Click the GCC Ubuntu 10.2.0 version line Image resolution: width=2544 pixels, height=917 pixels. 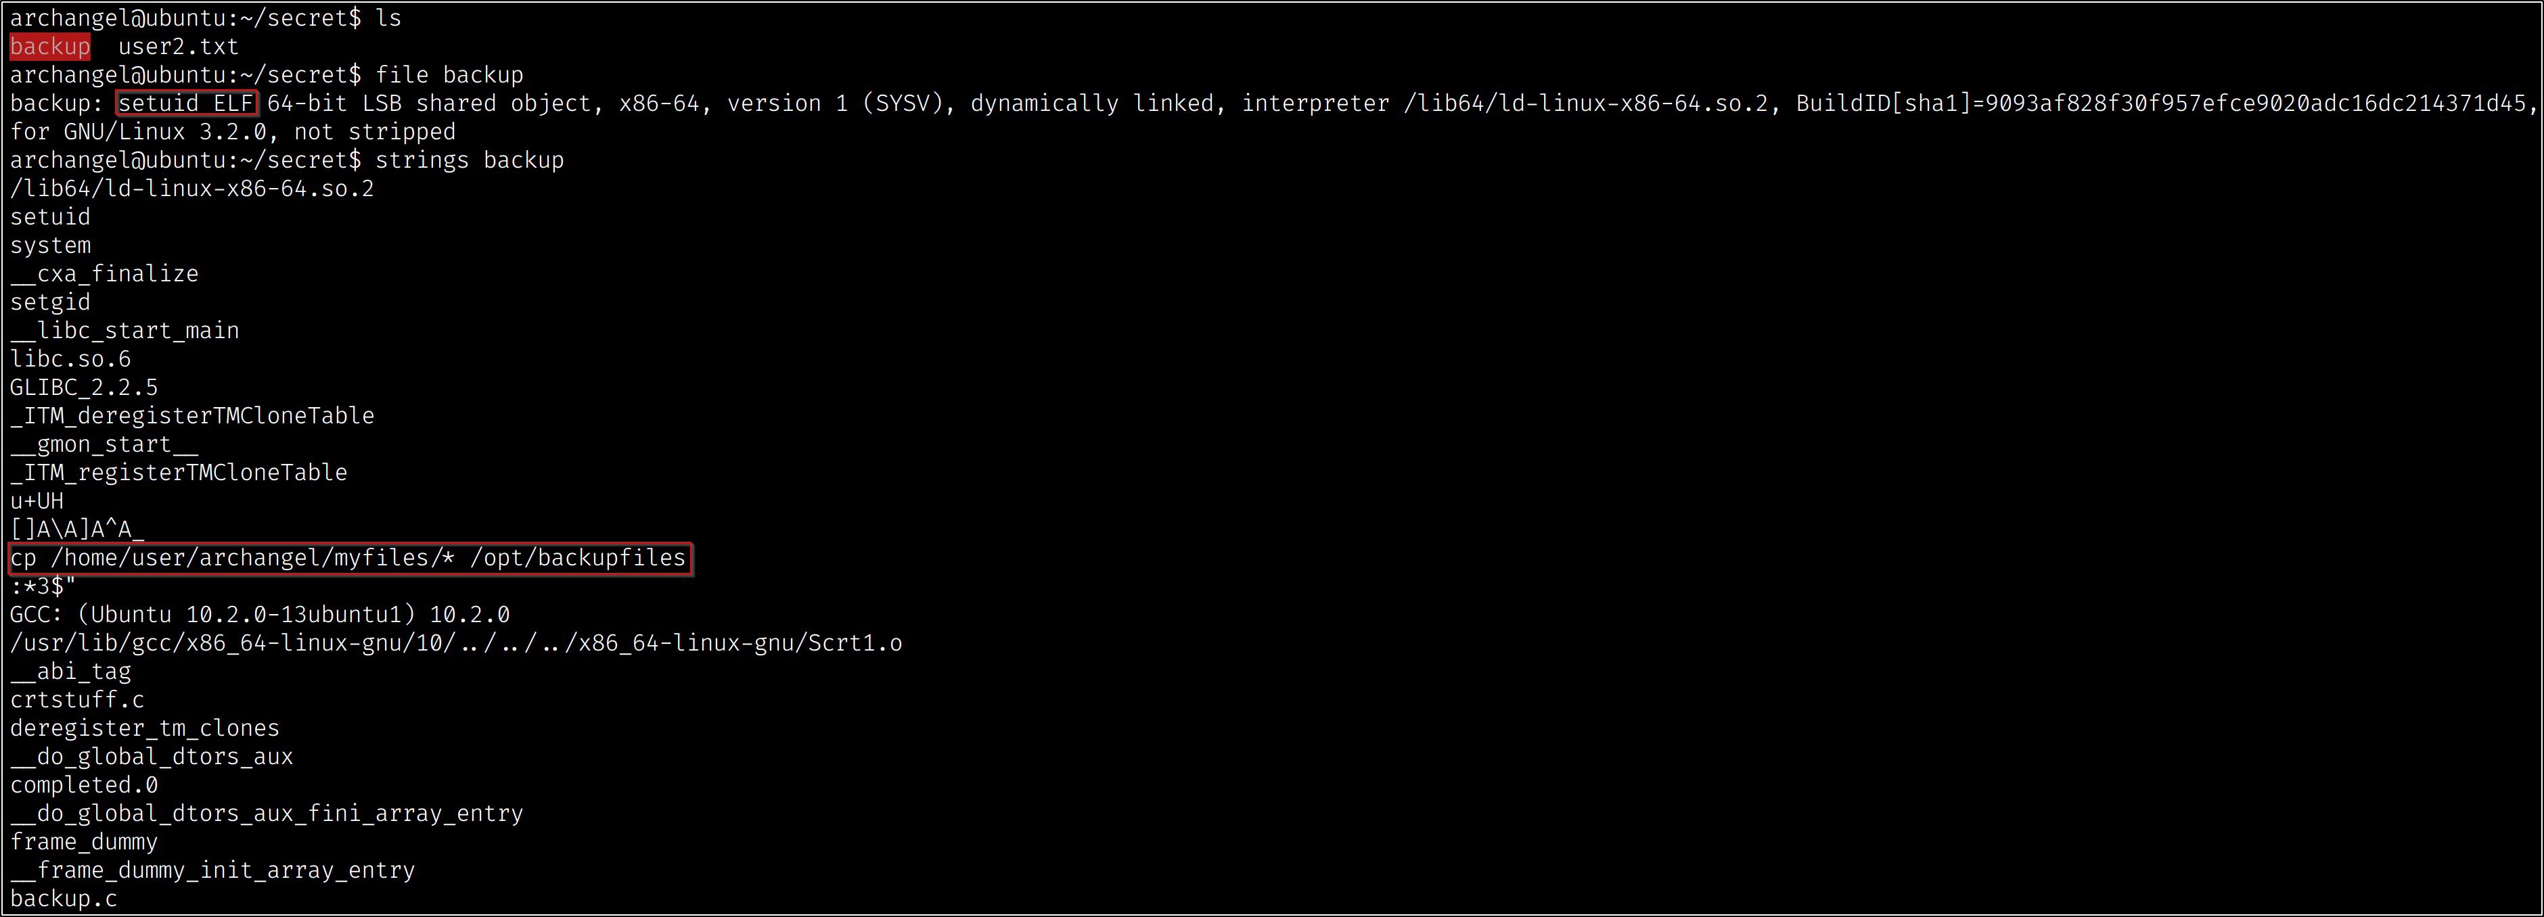click(260, 614)
